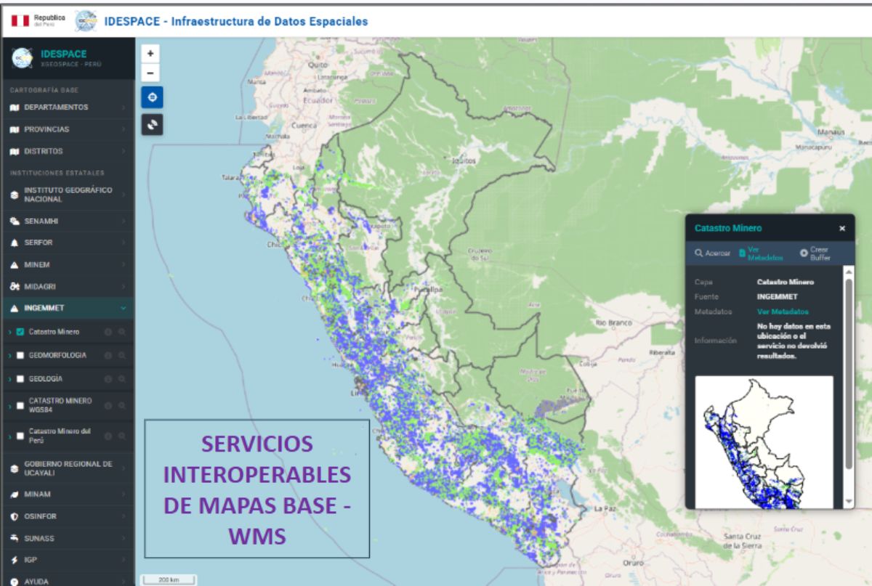Image resolution: width=872 pixels, height=586 pixels.
Task: Click Crear Buffer in the popup
Action: tap(815, 253)
